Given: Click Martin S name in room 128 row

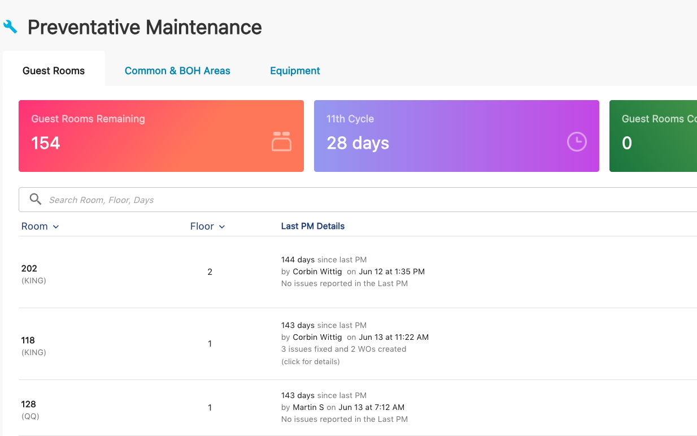Looking at the screenshot, I should [x=308, y=407].
